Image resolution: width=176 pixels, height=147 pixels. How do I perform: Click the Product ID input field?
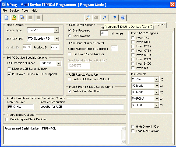point(55,47)
